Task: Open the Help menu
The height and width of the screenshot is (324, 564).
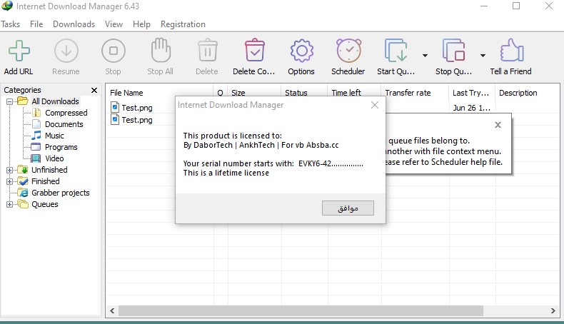Action: click(141, 24)
